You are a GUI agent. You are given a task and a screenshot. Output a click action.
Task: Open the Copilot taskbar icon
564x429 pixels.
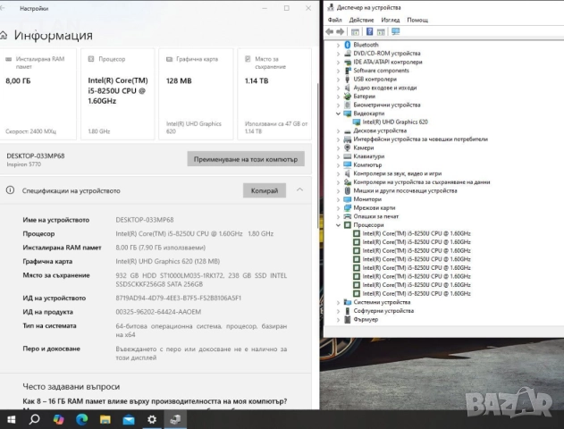click(x=58, y=419)
